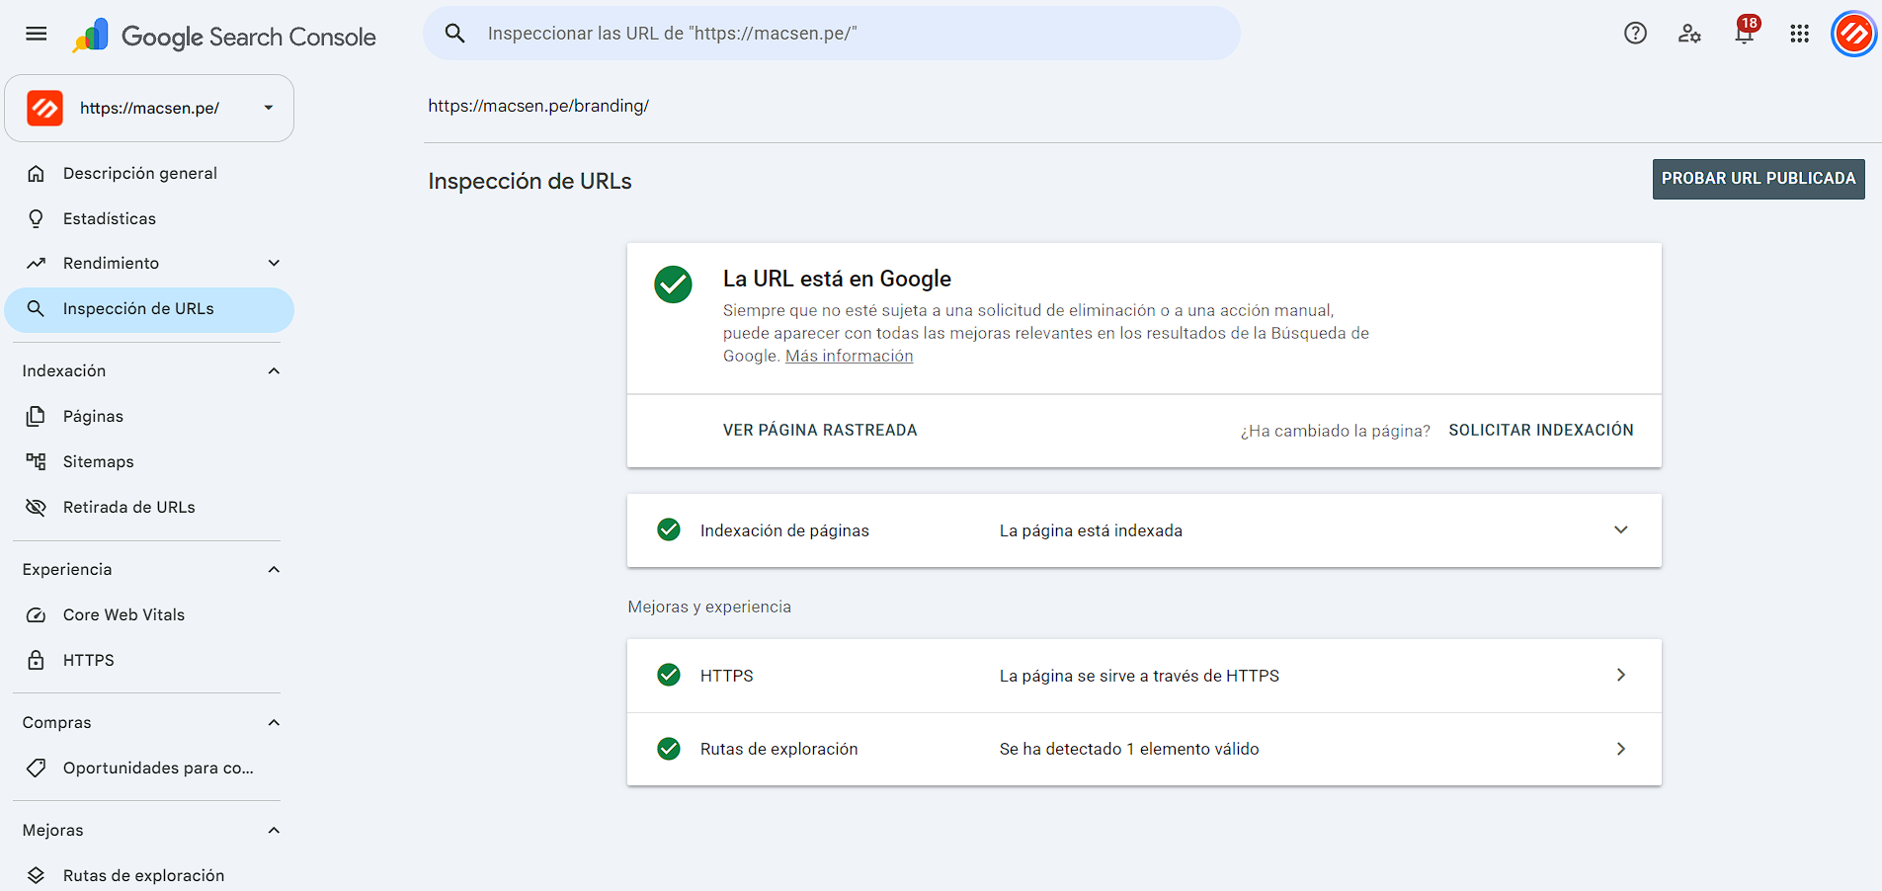This screenshot has width=1882, height=891.
Task: Click 'La página está indexada' status text
Action: point(1091,530)
